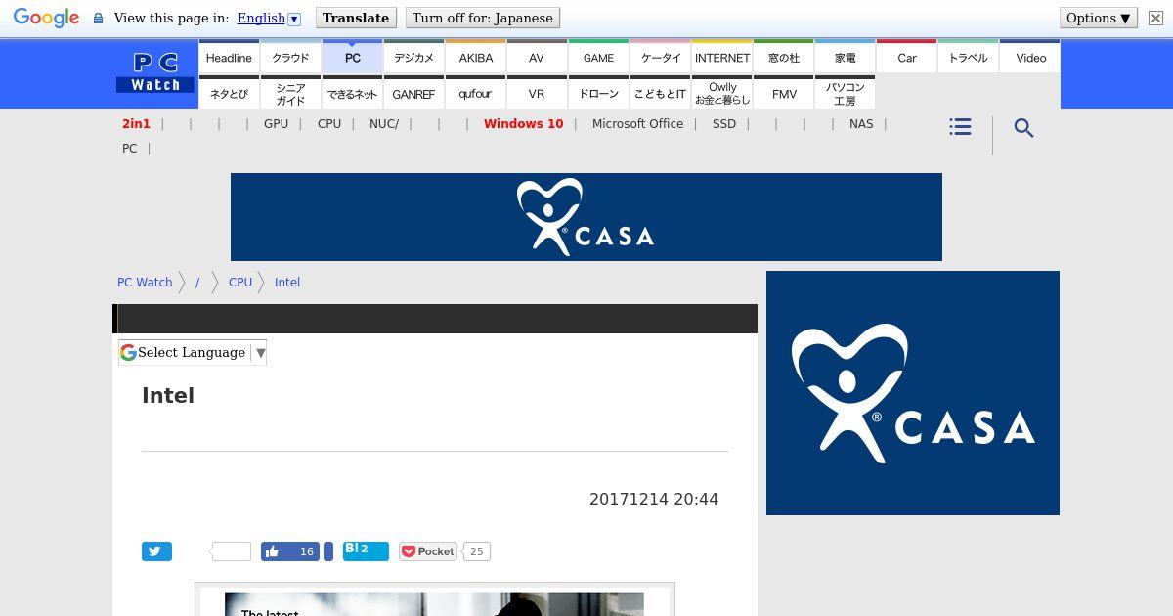Click the Pocket count 25
1173x616 pixels.
coord(476,551)
